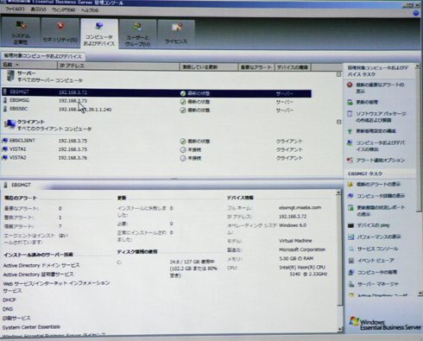Switch to the ライセンス tab
This screenshot has height=341, width=423.
pos(176,34)
